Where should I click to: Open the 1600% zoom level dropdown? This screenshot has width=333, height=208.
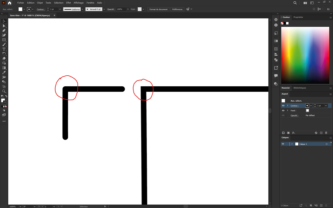[20, 206]
